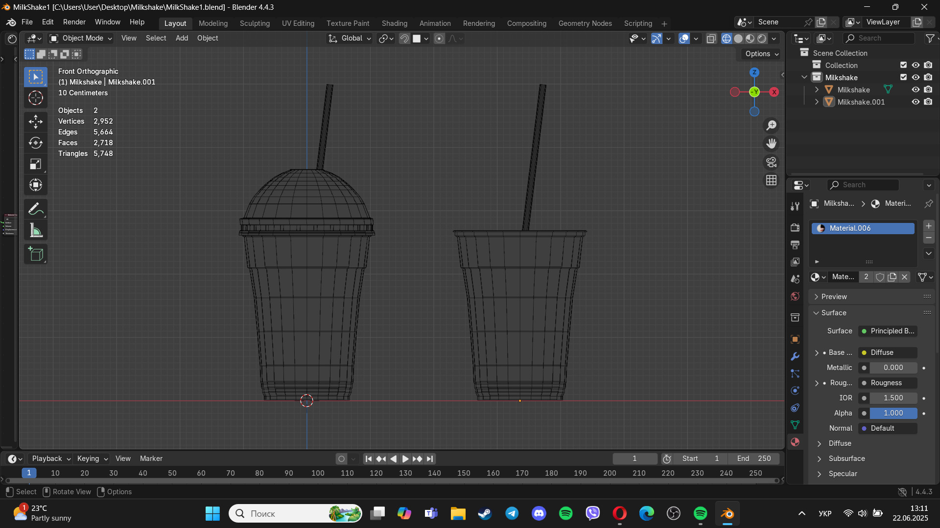Open the File menu
The image size is (940, 528).
27,22
